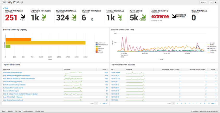Open Substantial Increase In Events rule
The width and height of the screenshot is (220, 113).
click(x=13, y=88)
